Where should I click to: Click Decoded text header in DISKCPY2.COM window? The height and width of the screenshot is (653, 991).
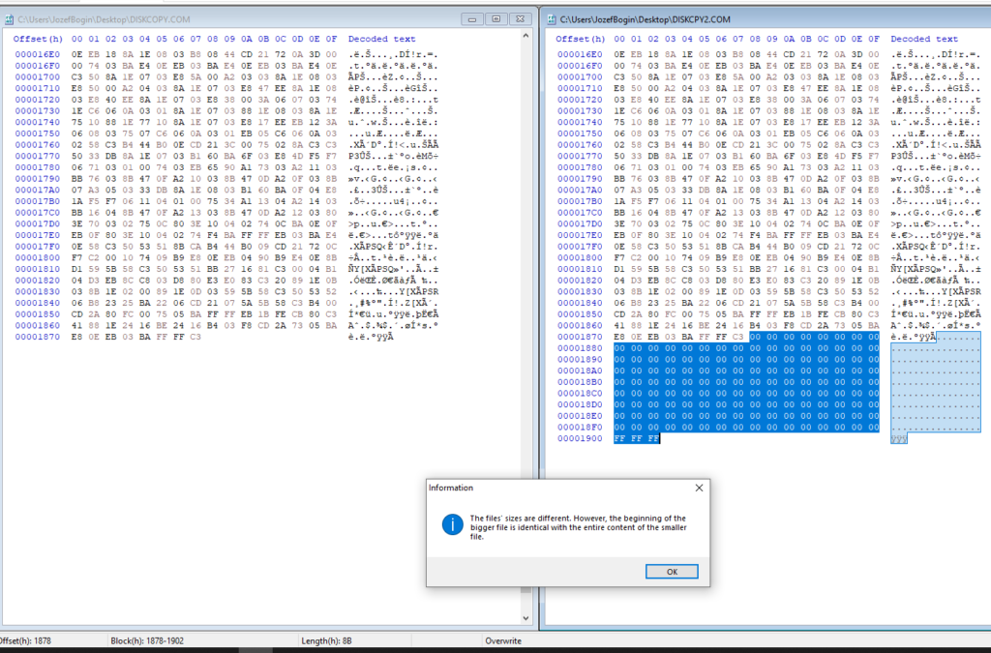click(924, 39)
